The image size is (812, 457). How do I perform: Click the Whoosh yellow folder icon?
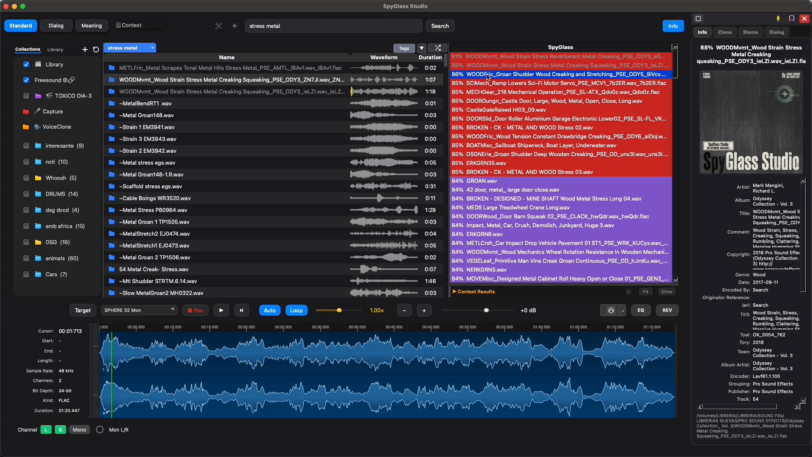[x=38, y=178]
